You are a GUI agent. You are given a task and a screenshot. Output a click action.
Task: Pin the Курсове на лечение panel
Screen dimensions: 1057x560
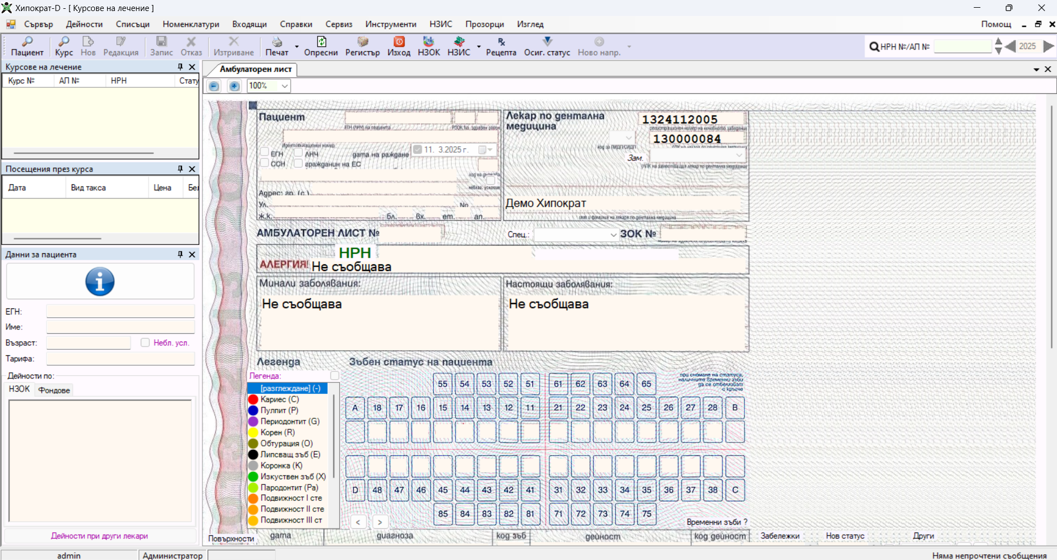point(180,67)
